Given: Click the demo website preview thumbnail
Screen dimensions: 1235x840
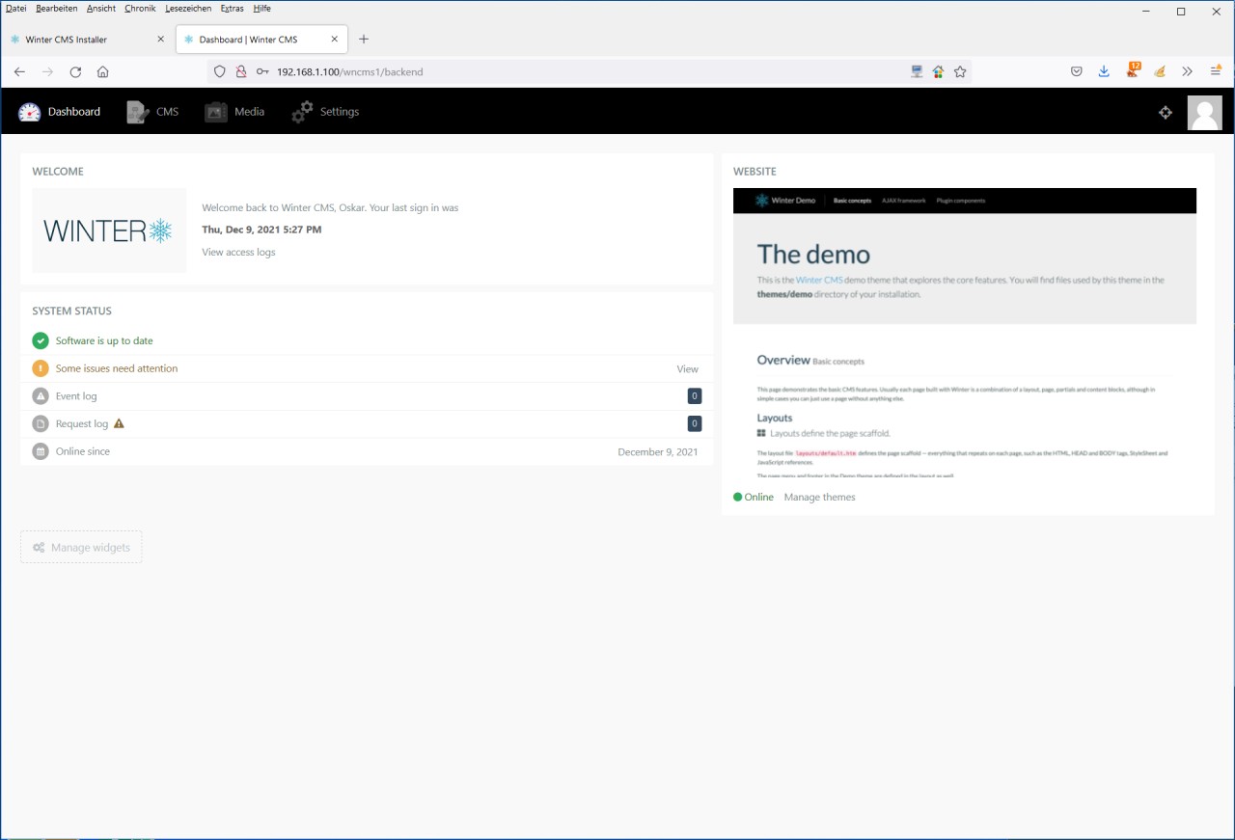Looking at the screenshot, I should click(x=965, y=333).
